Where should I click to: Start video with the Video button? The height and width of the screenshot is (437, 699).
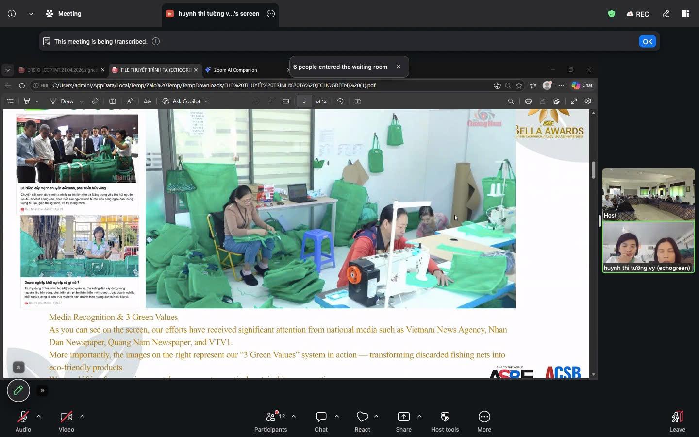coord(66,421)
